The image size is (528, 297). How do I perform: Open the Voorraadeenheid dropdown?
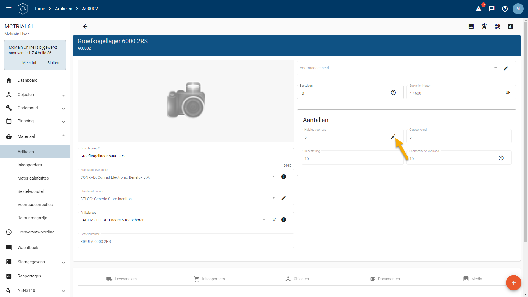click(x=496, y=68)
